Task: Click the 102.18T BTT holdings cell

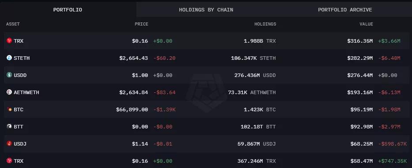Action: [258, 127]
